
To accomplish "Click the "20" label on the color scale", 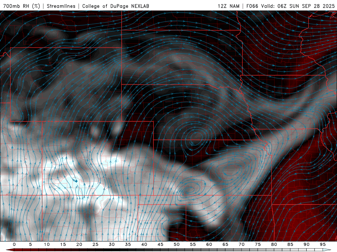I will point(79,244).
